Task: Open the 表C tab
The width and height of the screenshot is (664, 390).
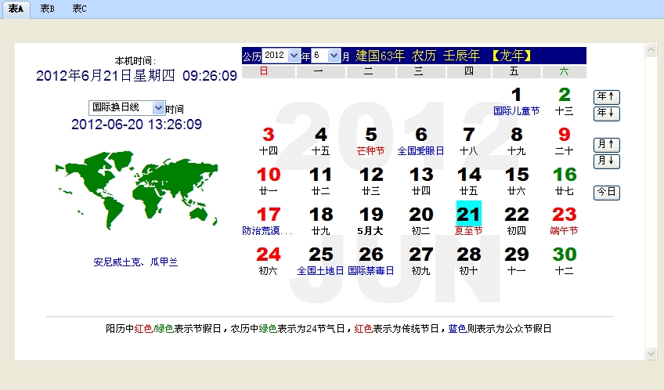Action: (x=79, y=9)
